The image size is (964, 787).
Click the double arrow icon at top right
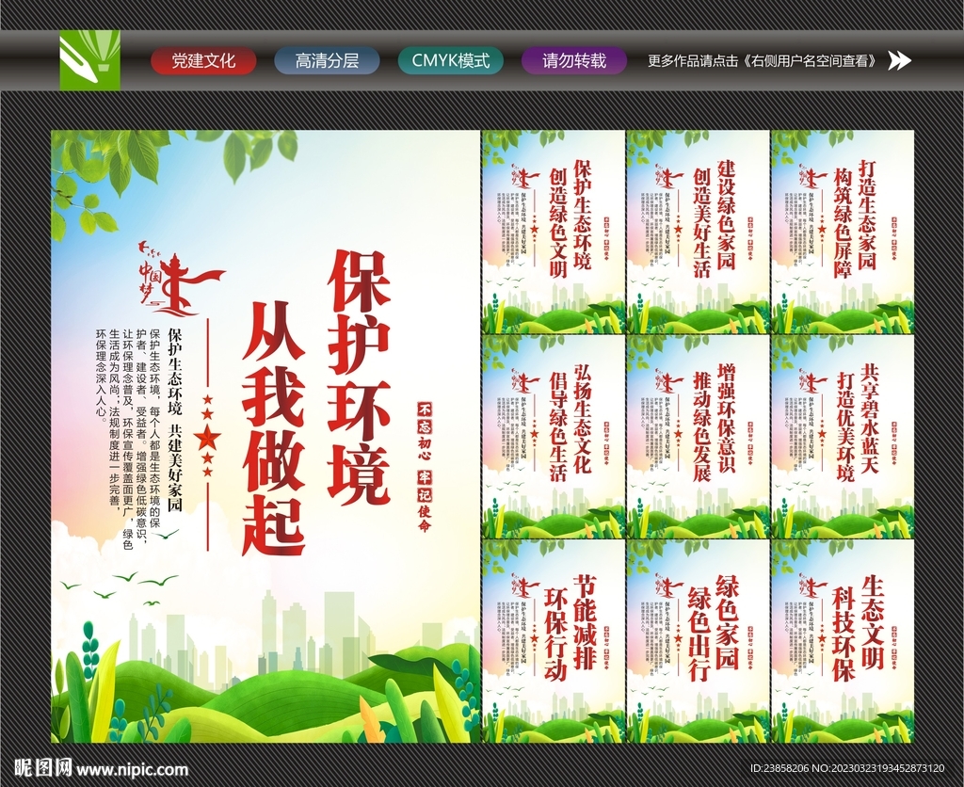pyautogui.click(x=899, y=60)
